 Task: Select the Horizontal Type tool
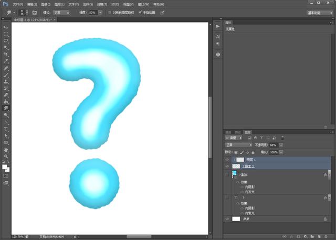click(6, 129)
